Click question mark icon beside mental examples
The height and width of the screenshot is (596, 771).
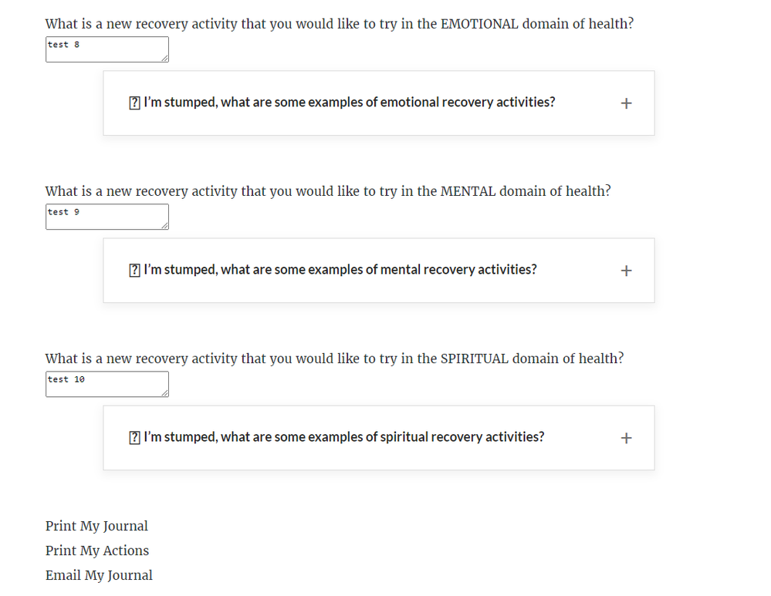pos(134,270)
